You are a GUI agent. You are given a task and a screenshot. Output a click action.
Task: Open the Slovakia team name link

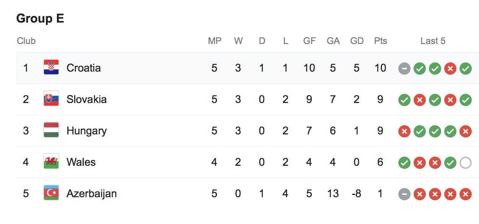86,99
